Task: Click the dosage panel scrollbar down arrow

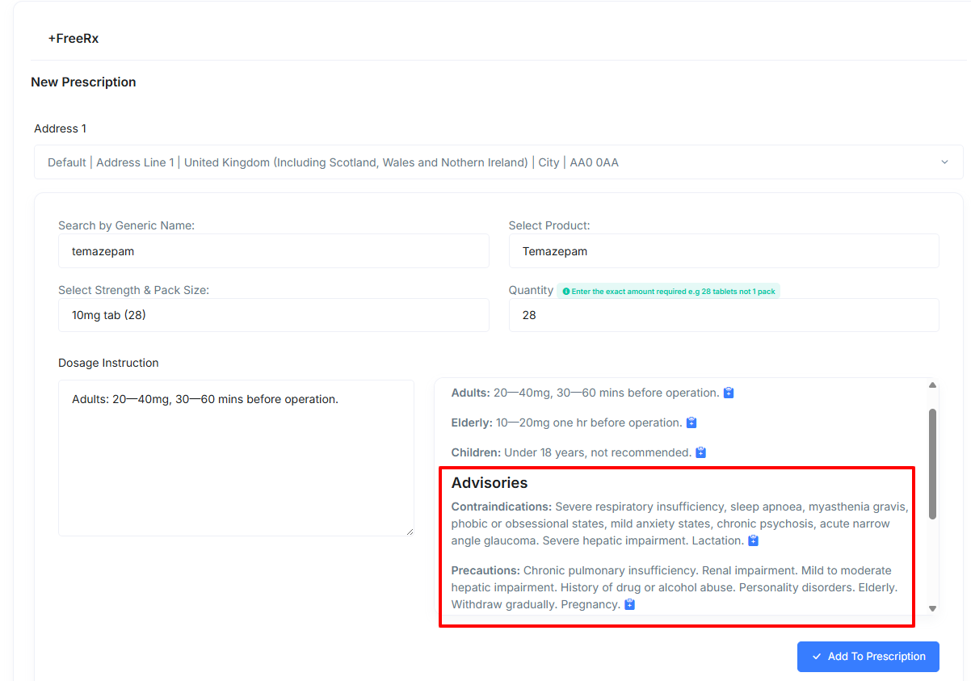Action: 933,608
